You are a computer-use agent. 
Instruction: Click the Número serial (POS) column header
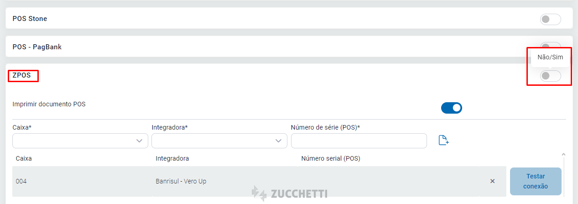330,158
